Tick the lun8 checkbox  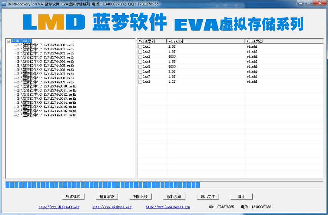[x=140, y=82]
